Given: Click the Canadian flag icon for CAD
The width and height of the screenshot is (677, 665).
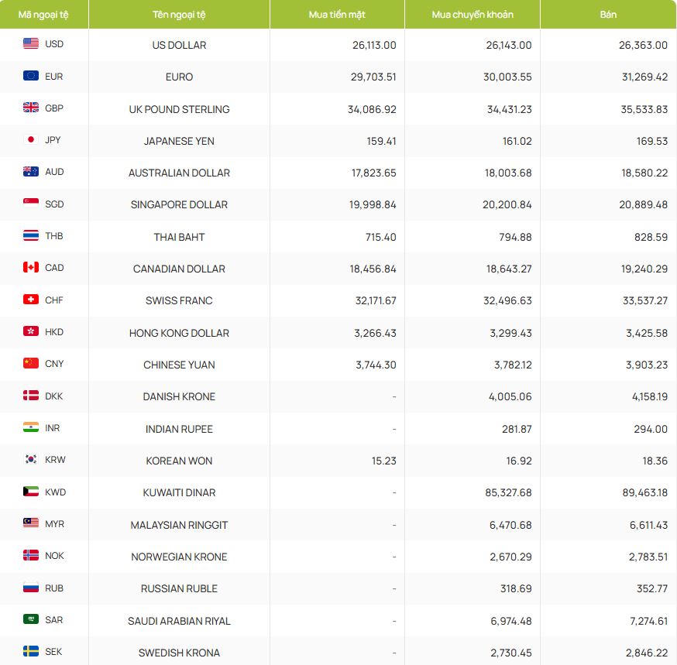Looking at the screenshot, I should pos(31,268).
